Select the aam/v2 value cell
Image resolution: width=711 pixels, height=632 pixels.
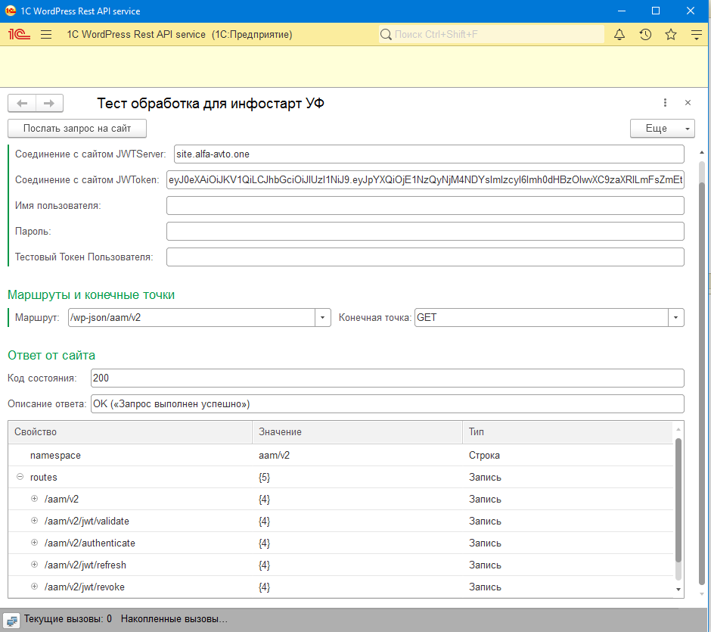pos(357,455)
